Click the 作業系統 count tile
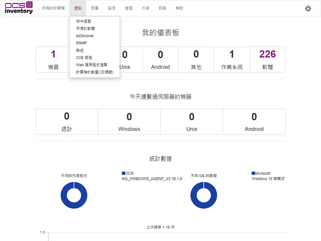This screenshot has width=321, height=241. (232, 60)
